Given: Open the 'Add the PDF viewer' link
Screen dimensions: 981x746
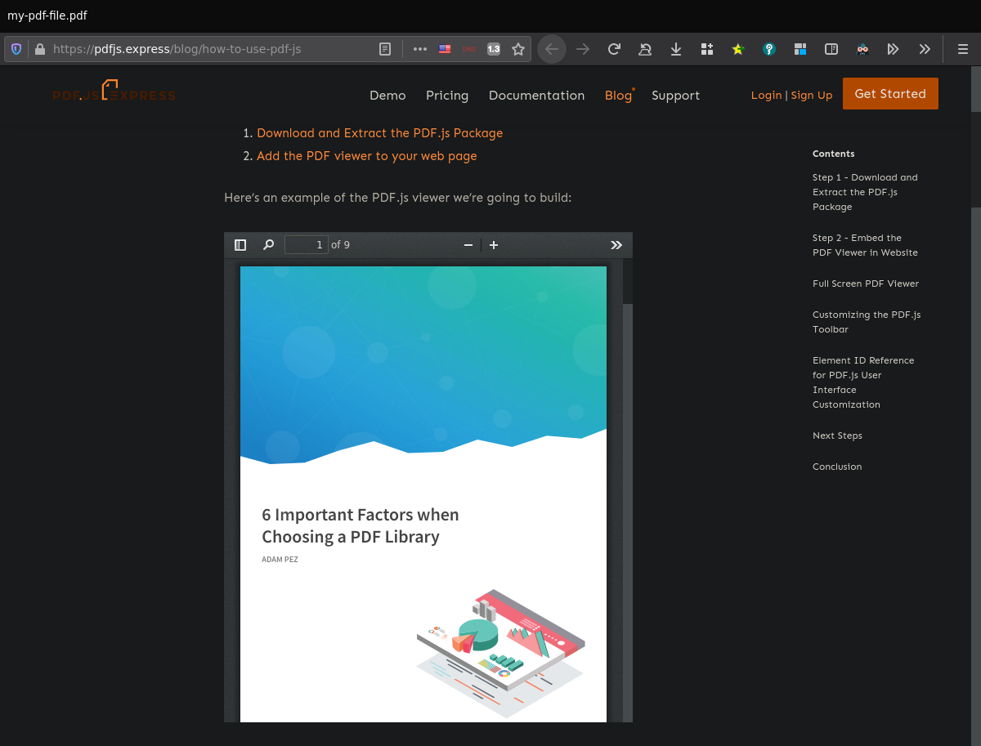Looking at the screenshot, I should (366, 155).
